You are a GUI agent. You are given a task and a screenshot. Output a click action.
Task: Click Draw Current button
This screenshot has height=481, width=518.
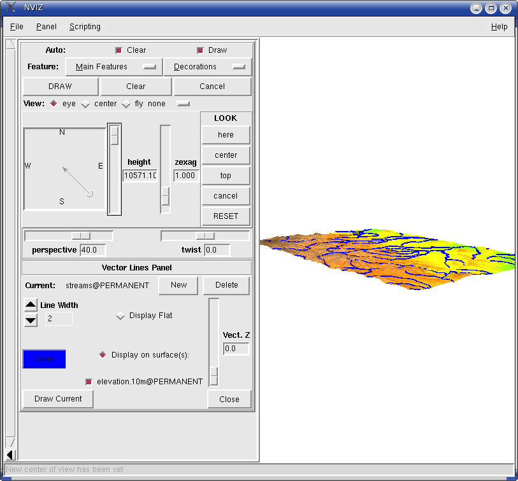[x=58, y=399]
